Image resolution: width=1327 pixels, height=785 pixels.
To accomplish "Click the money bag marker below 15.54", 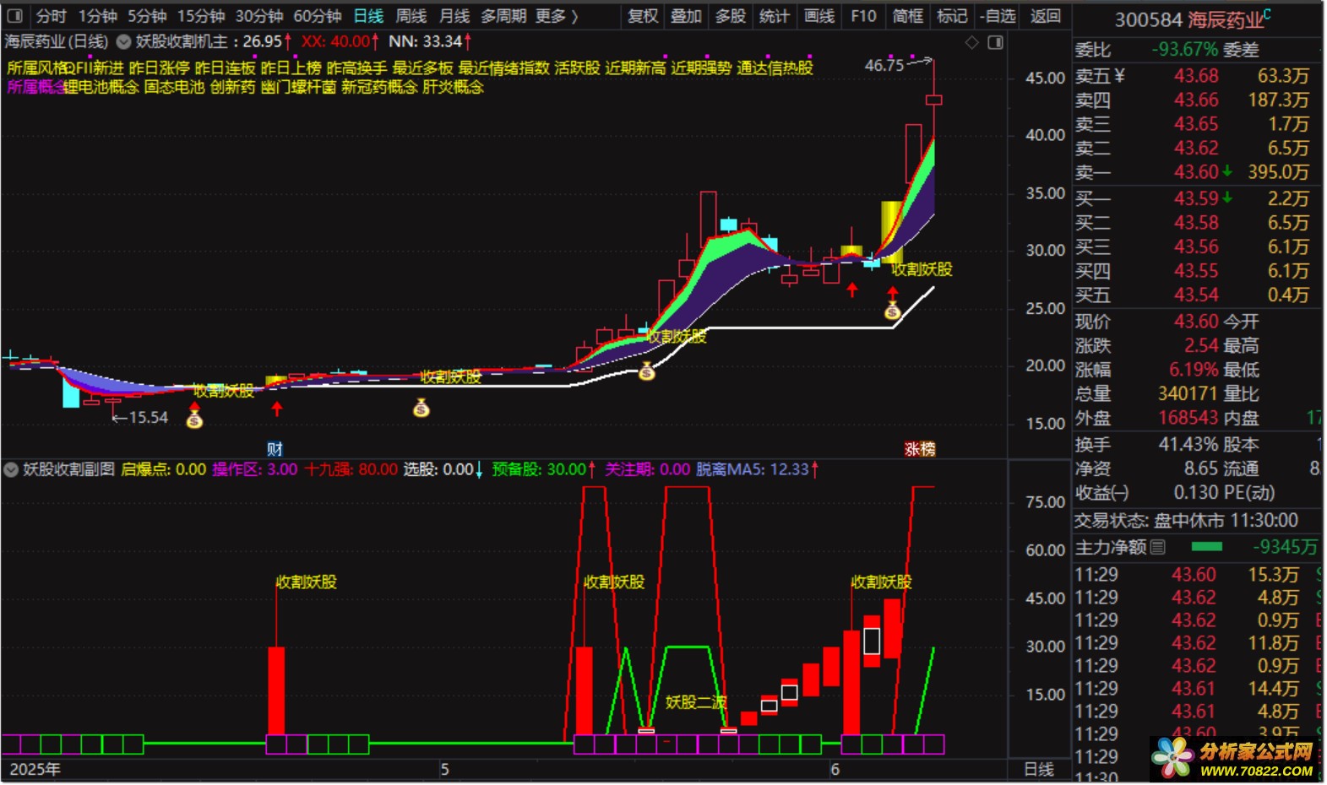I will pos(194,420).
